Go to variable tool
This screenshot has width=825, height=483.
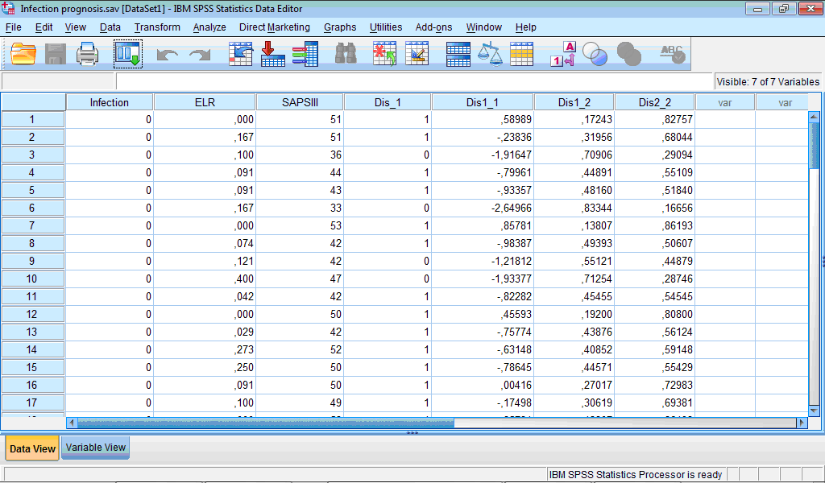(x=272, y=54)
